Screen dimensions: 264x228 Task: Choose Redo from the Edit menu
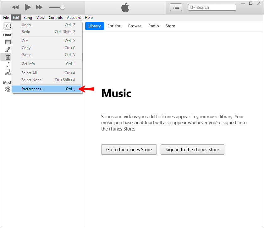click(47, 32)
